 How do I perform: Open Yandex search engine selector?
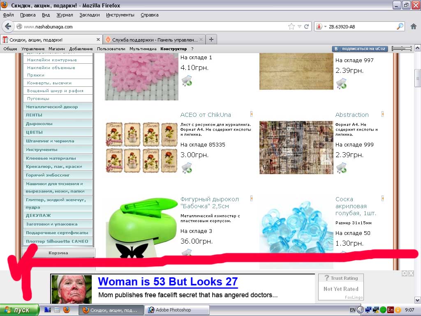tap(321, 27)
